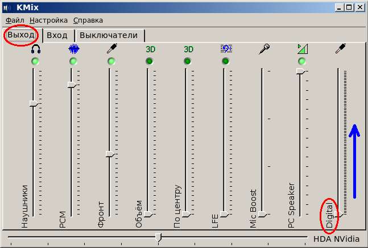This screenshot has height=248, width=368.
Task: Click the 3D icon above По центру
Action: (188, 49)
